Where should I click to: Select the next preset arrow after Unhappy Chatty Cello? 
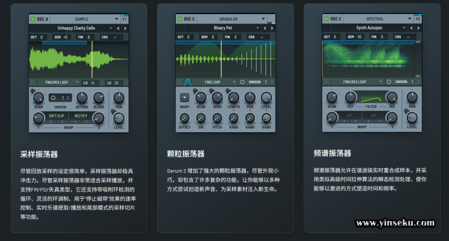coord(125,28)
